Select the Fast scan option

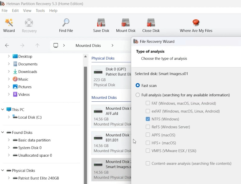138,85
